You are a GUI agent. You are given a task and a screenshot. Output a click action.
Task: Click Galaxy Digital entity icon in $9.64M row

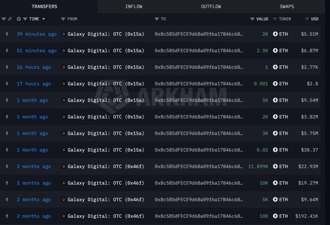(64, 199)
